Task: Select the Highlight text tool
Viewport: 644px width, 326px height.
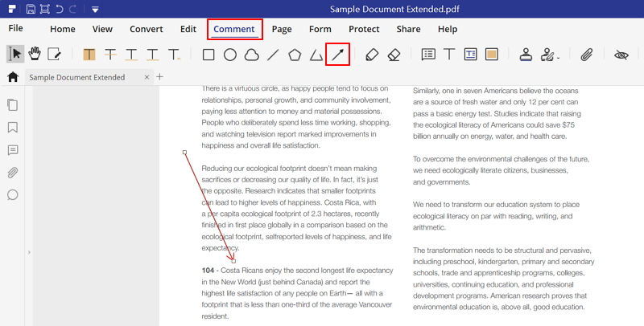Action: [x=89, y=55]
